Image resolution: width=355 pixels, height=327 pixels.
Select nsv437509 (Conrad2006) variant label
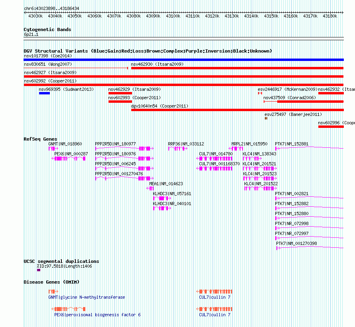click(290, 98)
